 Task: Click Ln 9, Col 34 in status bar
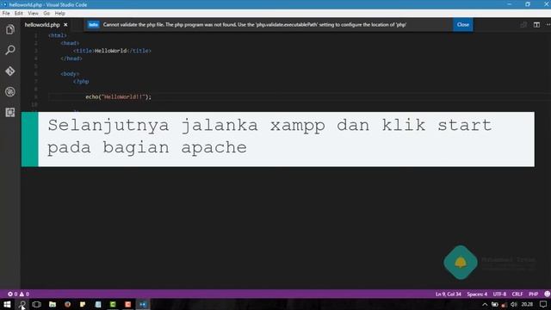tap(448, 294)
